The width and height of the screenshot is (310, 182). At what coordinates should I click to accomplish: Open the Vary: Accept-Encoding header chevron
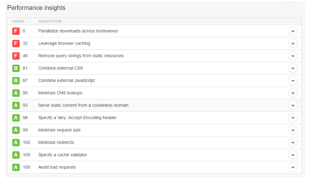point(292,118)
